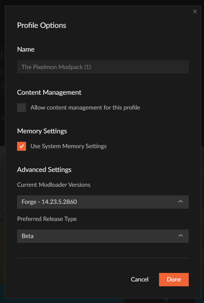Image resolution: width=204 pixels, height=303 pixels.
Task: Open the Beta preferred release type dropdown
Action: point(103,236)
